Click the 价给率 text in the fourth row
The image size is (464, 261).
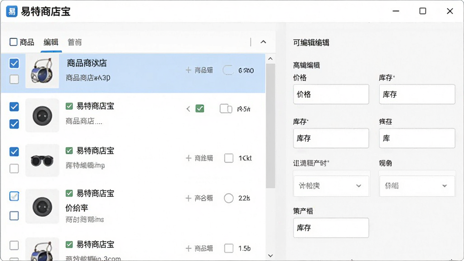tap(77, 208)
